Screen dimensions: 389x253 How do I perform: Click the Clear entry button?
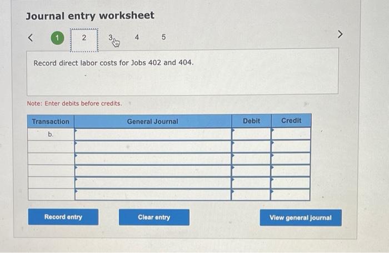[x=154, y=217]
